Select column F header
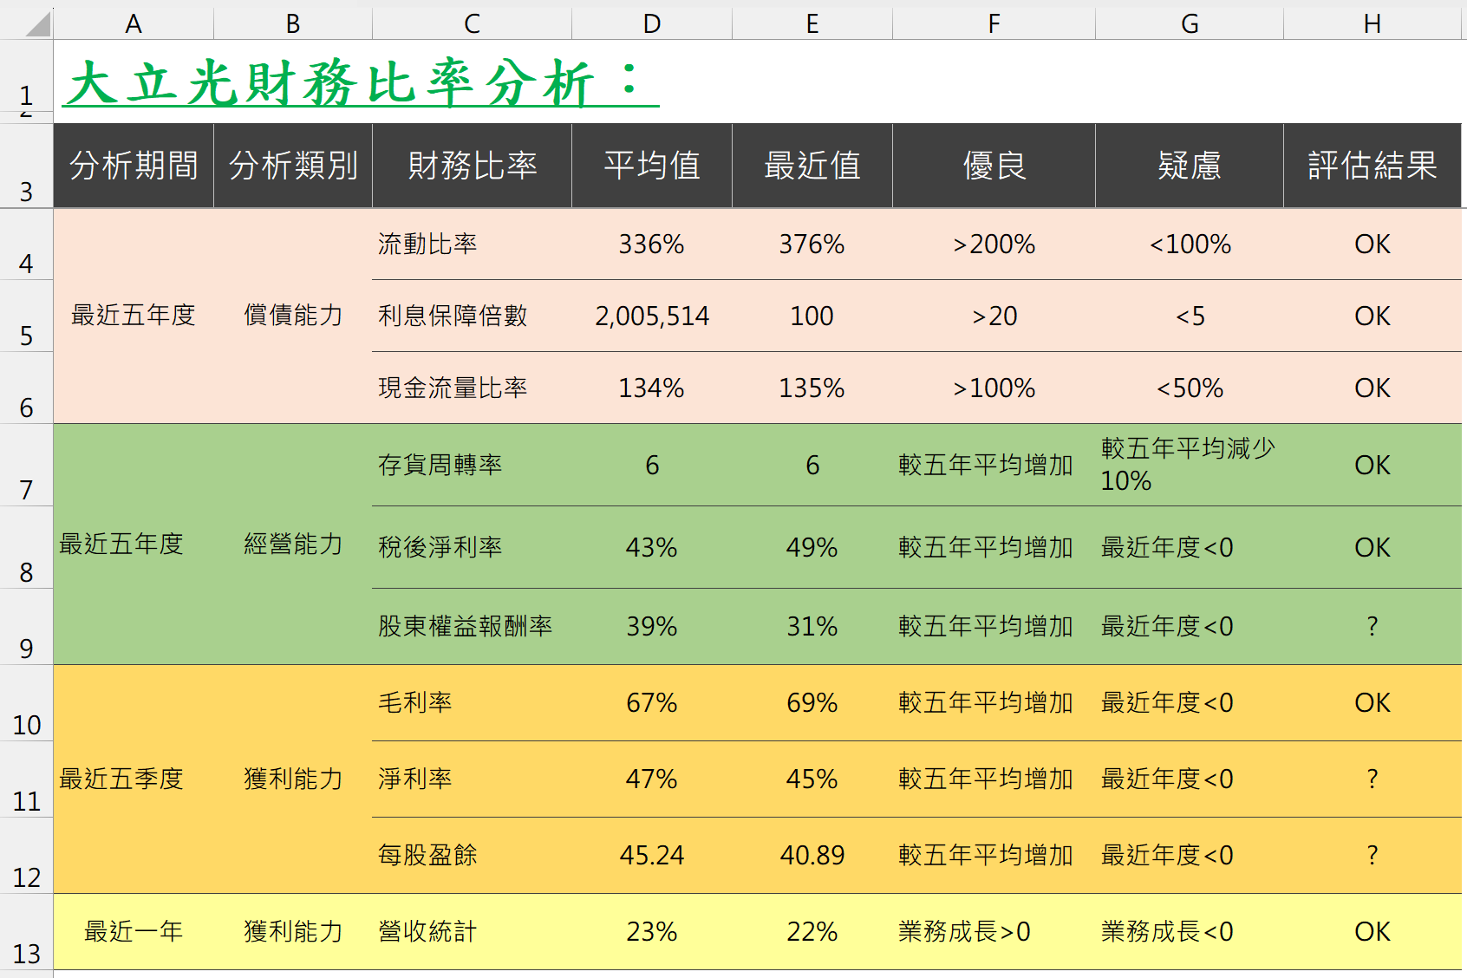The width and height of the screenshot is (1467, 978). (994, 23)
